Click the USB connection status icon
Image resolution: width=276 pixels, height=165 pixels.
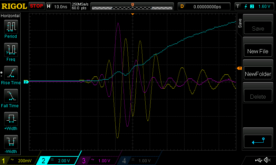tap(258, 160)
